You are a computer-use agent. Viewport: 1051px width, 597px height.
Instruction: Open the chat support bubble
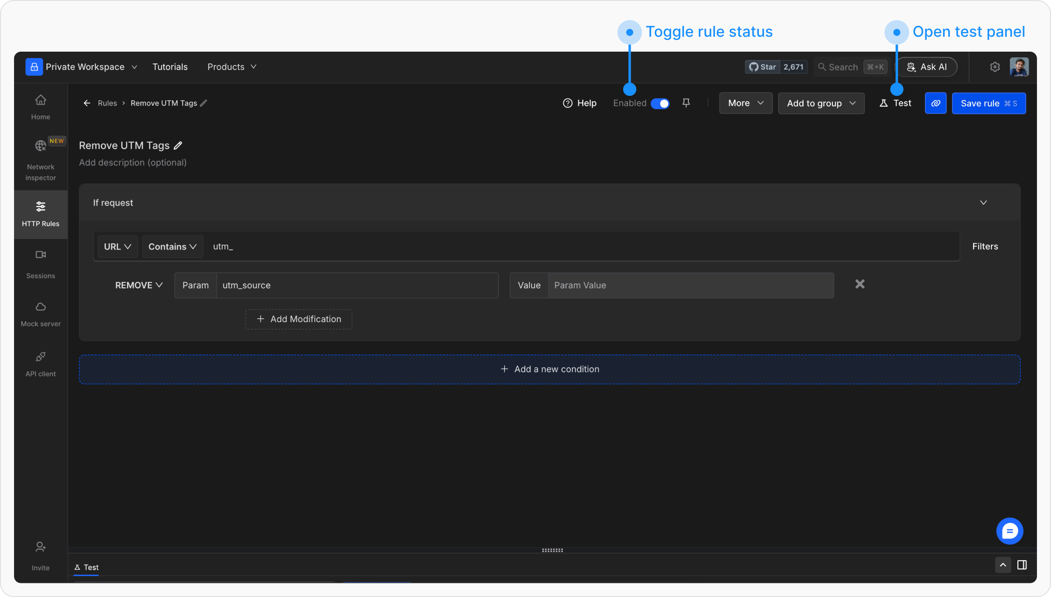(1009, 531)
